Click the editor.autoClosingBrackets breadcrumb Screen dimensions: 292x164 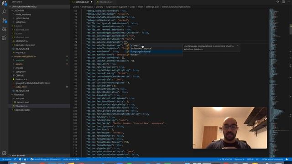coord(176,7)
